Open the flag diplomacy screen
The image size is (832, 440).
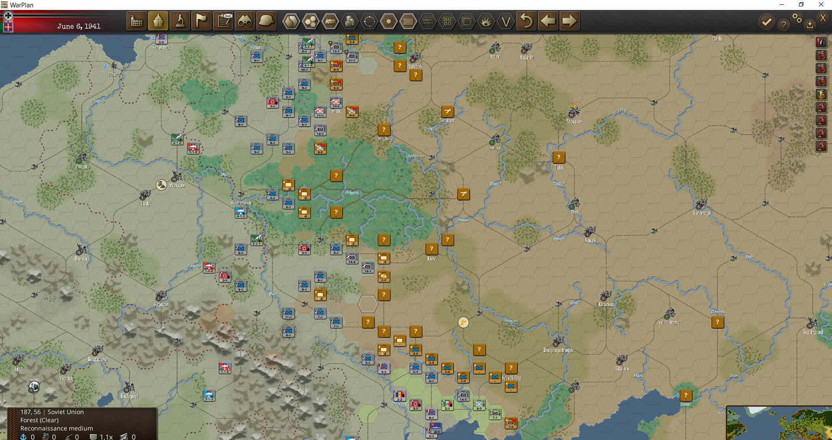[x=201, y=21]
